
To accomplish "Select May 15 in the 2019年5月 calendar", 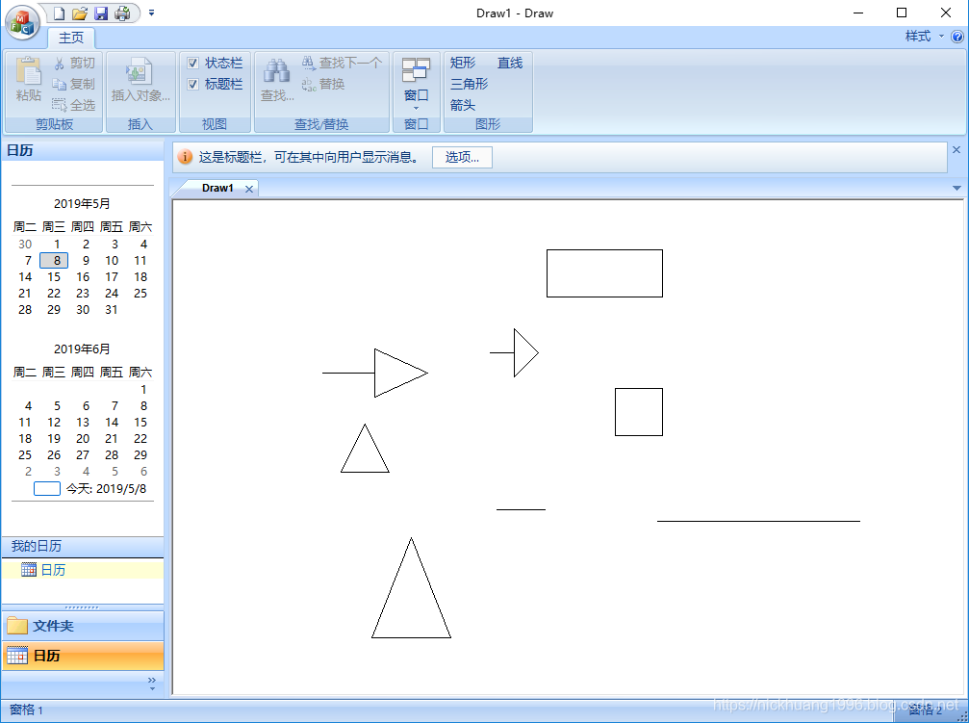I will [54, 277].
